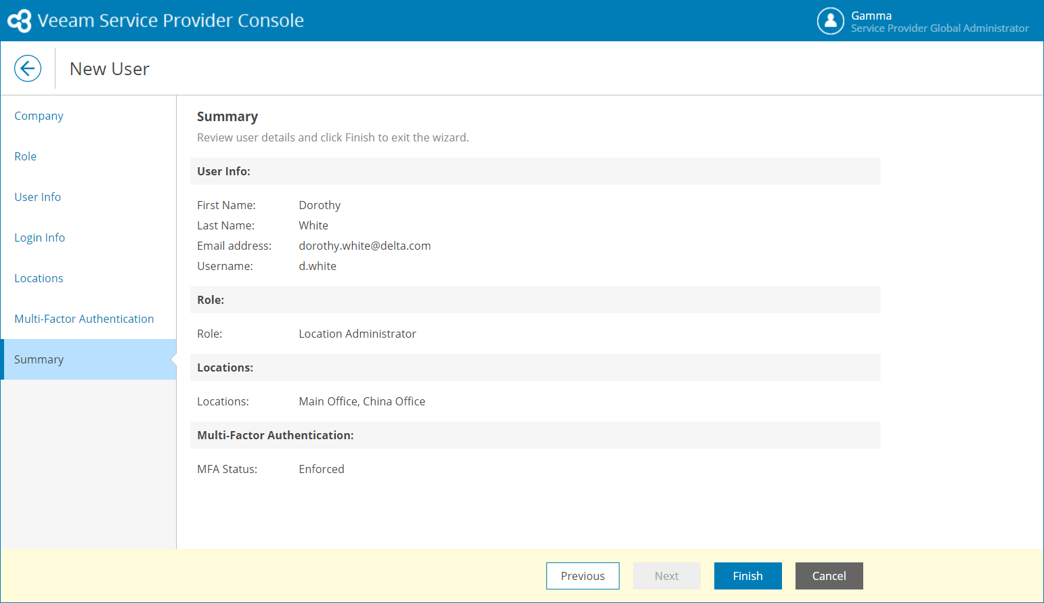
Task: Click the Email address label
Action: pos(234,246)
